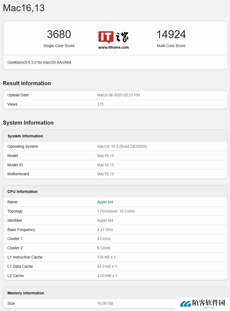Screen dimensions: 230x311
Task: Click the Upload Date value March 06 2025
Action: point(118,95)
